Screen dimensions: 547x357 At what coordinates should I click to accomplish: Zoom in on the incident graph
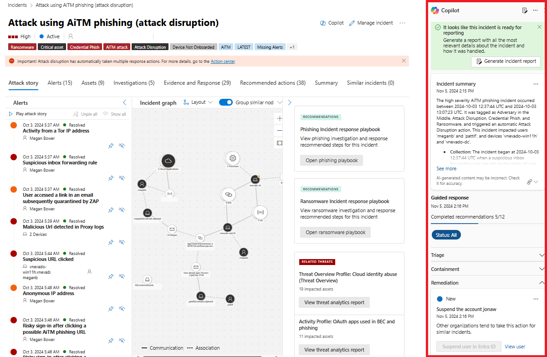tap(279, 118)
